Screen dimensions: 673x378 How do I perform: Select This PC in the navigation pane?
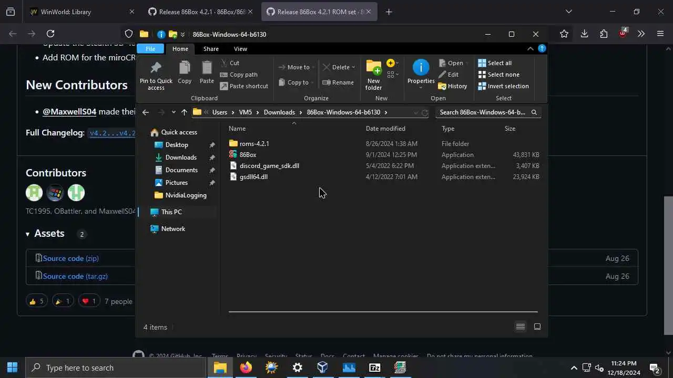171,212
